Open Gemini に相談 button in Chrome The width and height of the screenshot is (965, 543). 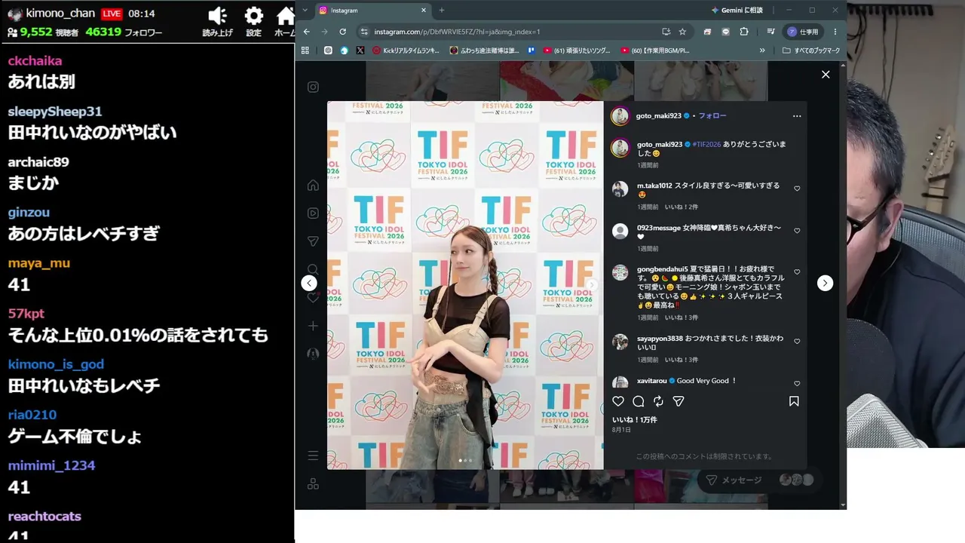pos(737,10)
